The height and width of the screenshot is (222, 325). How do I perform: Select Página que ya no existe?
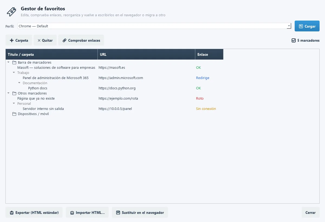36,99
